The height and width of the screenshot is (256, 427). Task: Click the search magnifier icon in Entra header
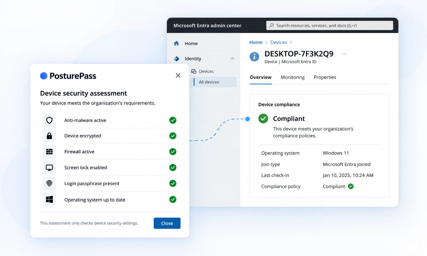pos(271,26)
